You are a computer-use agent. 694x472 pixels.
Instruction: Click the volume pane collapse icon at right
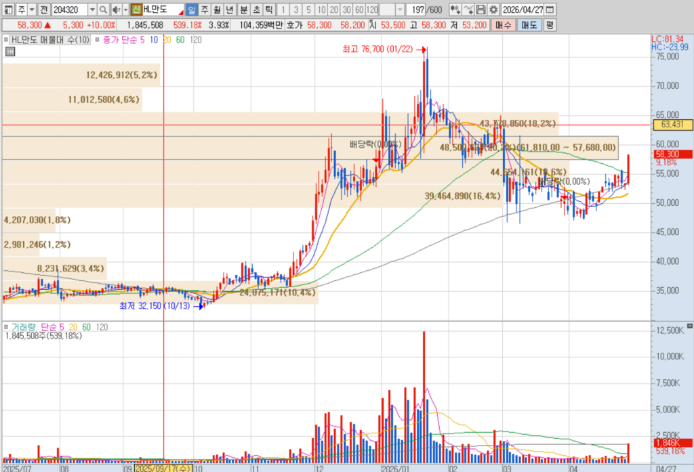click(689, 326)
